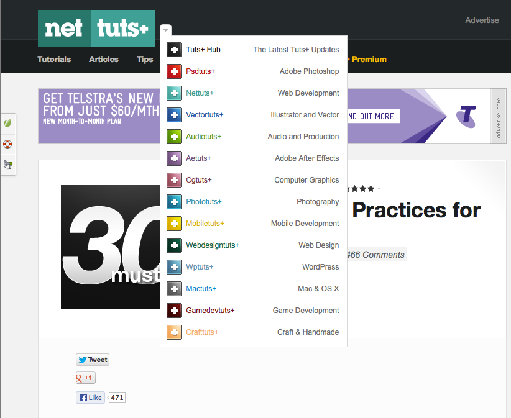511x418 pixels.
Task: Choose Cgtuts+ in the network menu
Action: click(199, 180)
